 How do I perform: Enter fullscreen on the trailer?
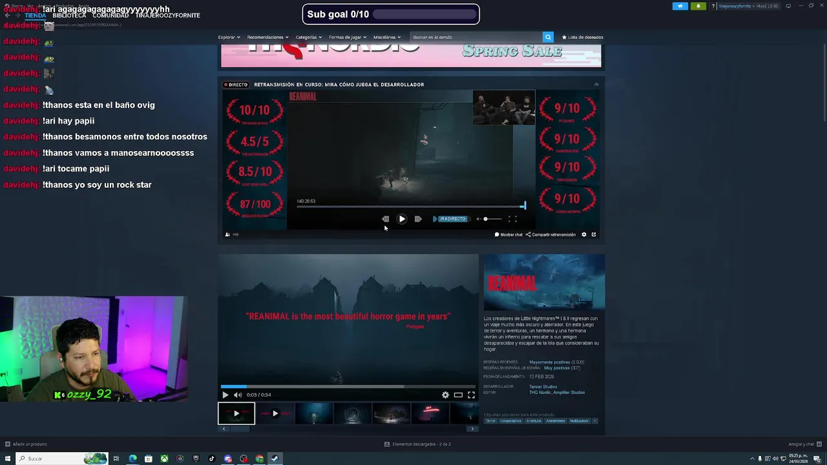471,395
